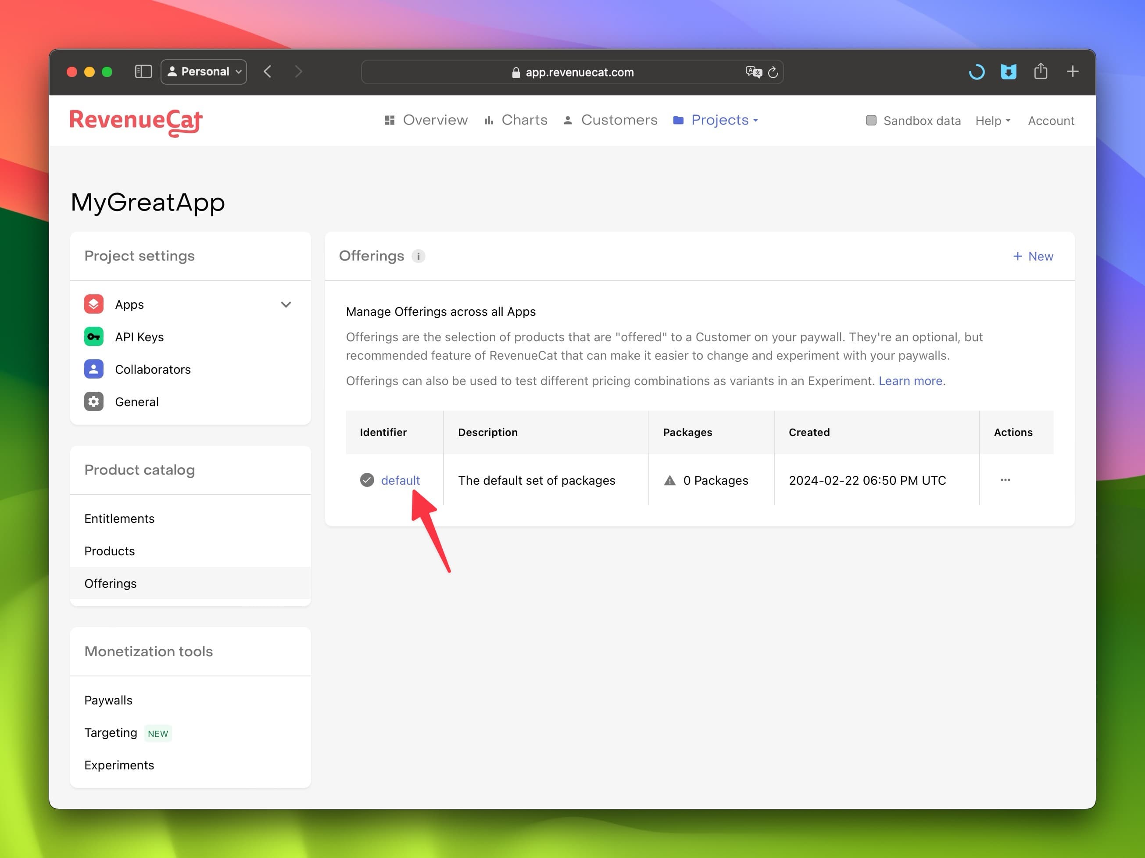Click the 'The default set of packages' description
The height and width of the screenshot is (858, 1145).
click(x=537, y=480)
